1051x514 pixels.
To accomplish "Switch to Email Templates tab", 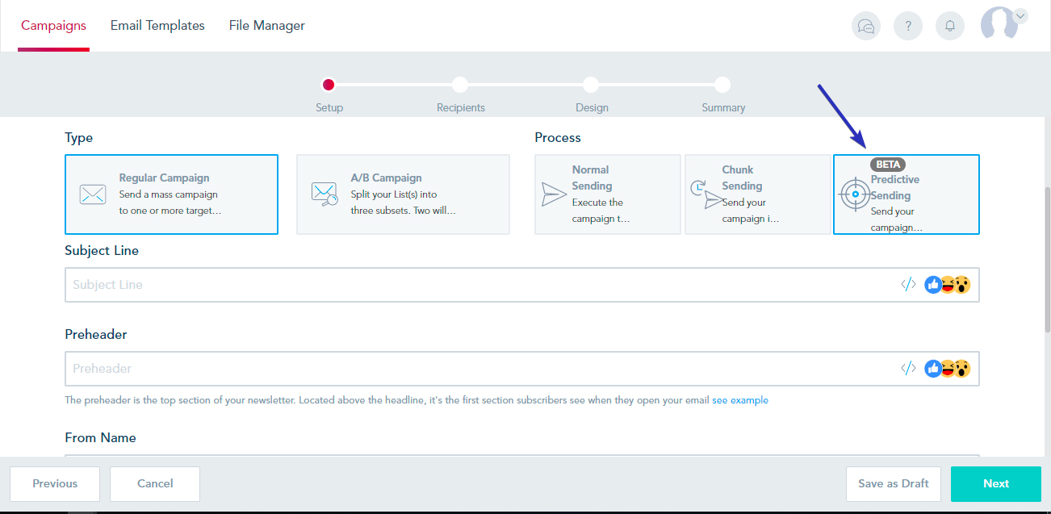I will coord(157,26).
